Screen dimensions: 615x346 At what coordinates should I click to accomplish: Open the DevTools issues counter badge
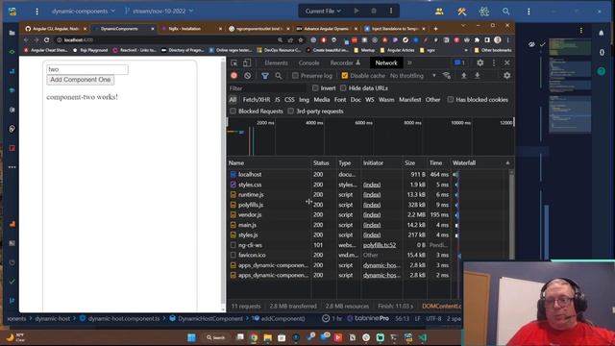(459, 62)
